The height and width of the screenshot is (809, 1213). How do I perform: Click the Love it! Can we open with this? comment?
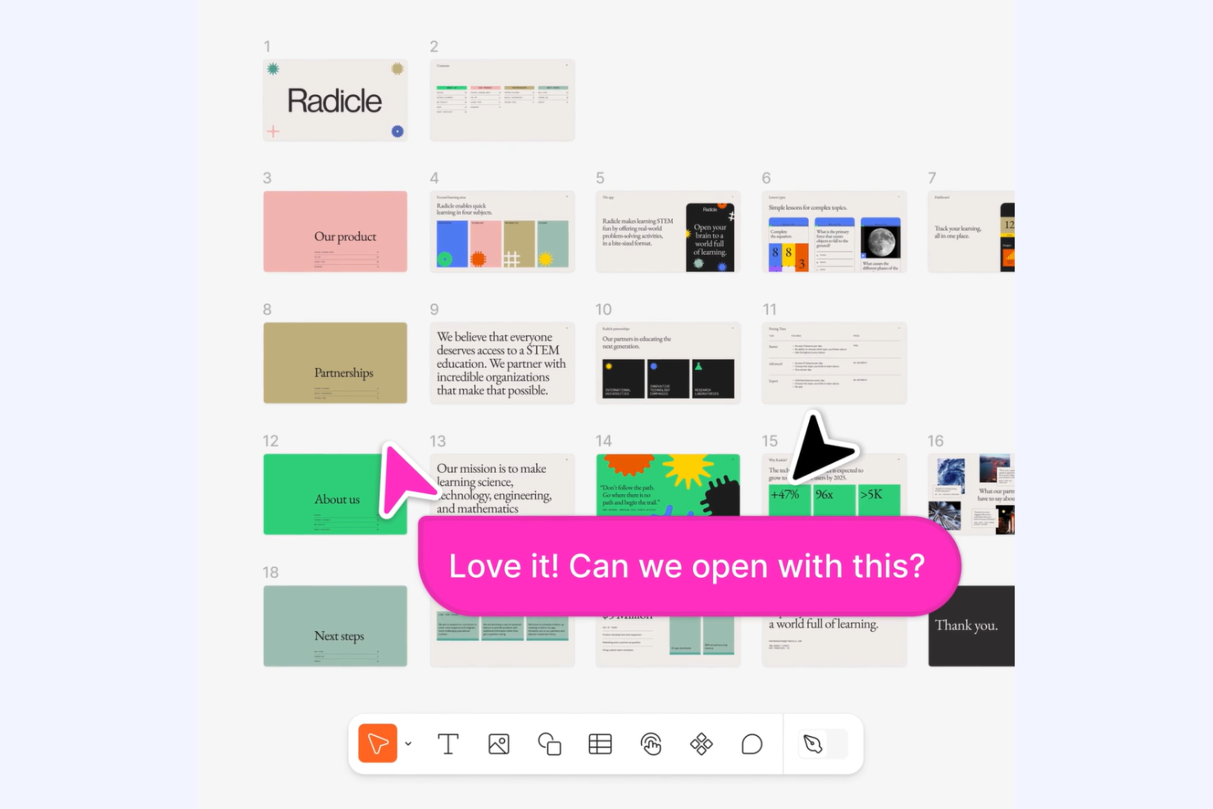click(688, 566)
